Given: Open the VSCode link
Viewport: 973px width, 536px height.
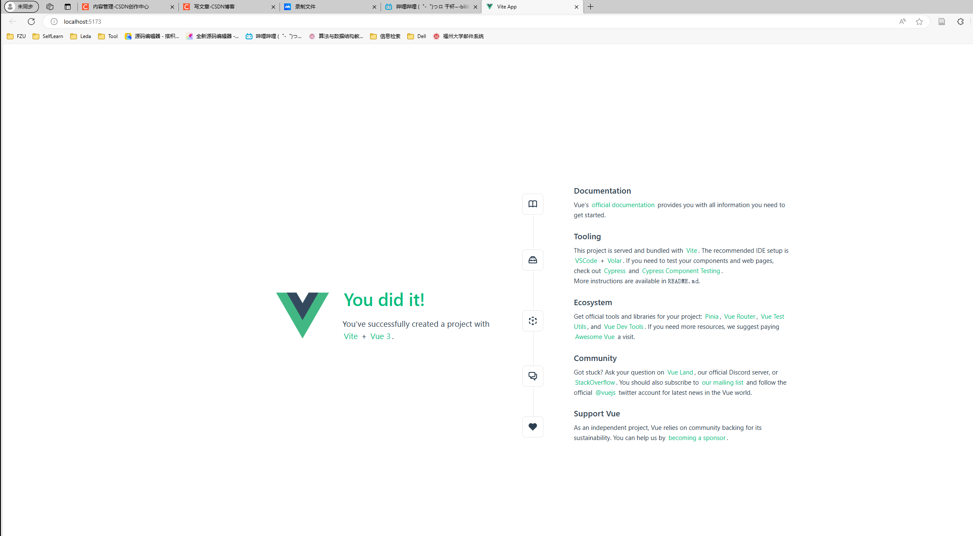Looking at the screenshot, I should coord(586,261).
